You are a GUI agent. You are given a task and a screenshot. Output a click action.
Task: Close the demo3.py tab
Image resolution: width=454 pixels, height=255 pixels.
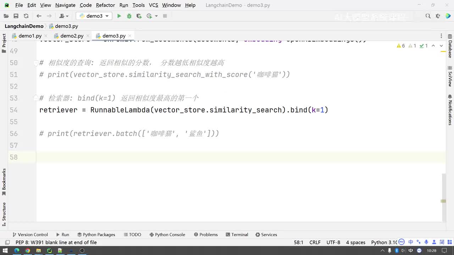coord(130,36)
